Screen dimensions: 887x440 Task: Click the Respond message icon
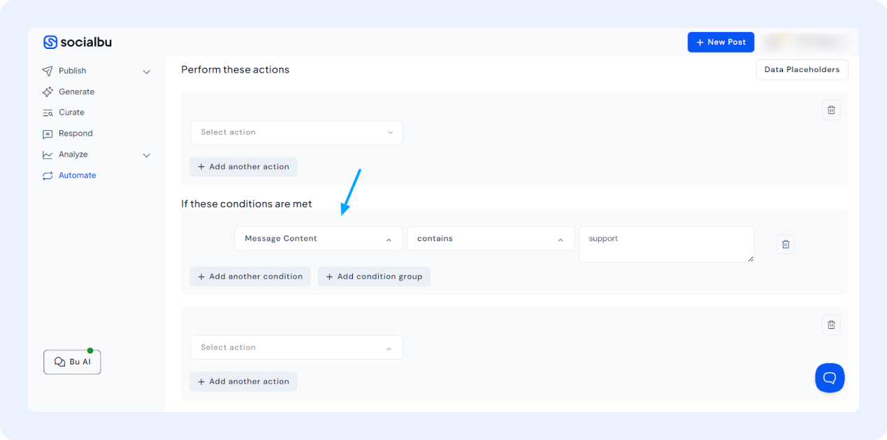coord(48,134)
